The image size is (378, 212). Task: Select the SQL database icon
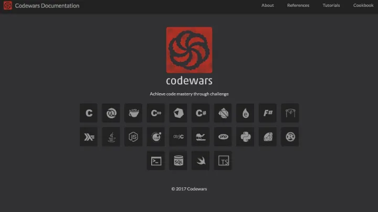click(178, 161)
